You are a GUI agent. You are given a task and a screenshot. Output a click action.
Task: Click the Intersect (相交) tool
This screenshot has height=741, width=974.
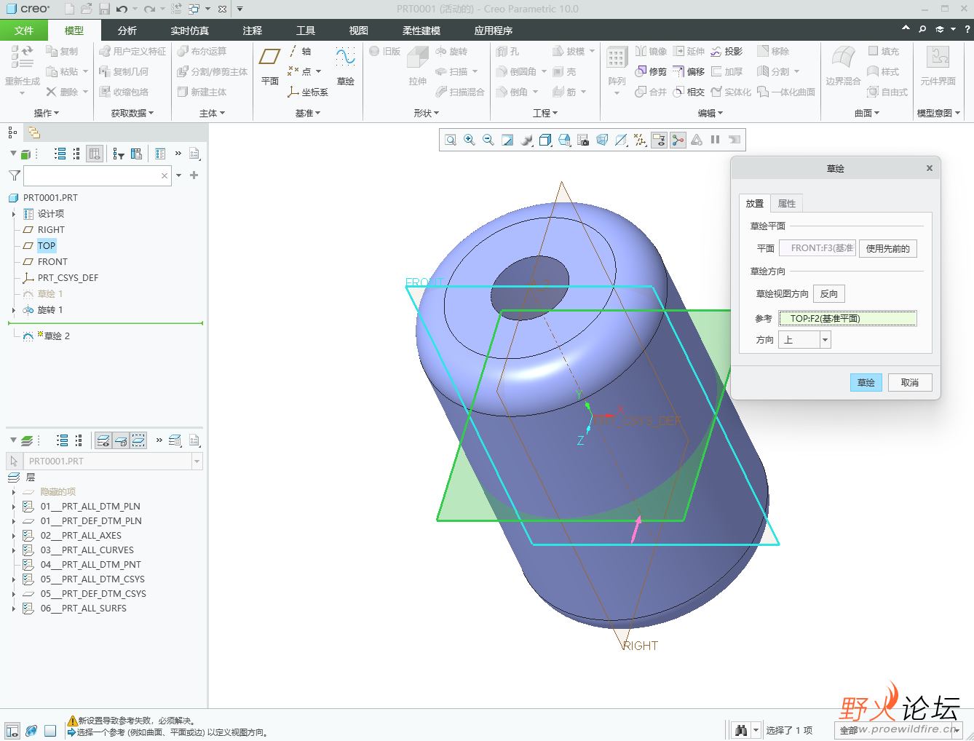click(x=689, y=92)
